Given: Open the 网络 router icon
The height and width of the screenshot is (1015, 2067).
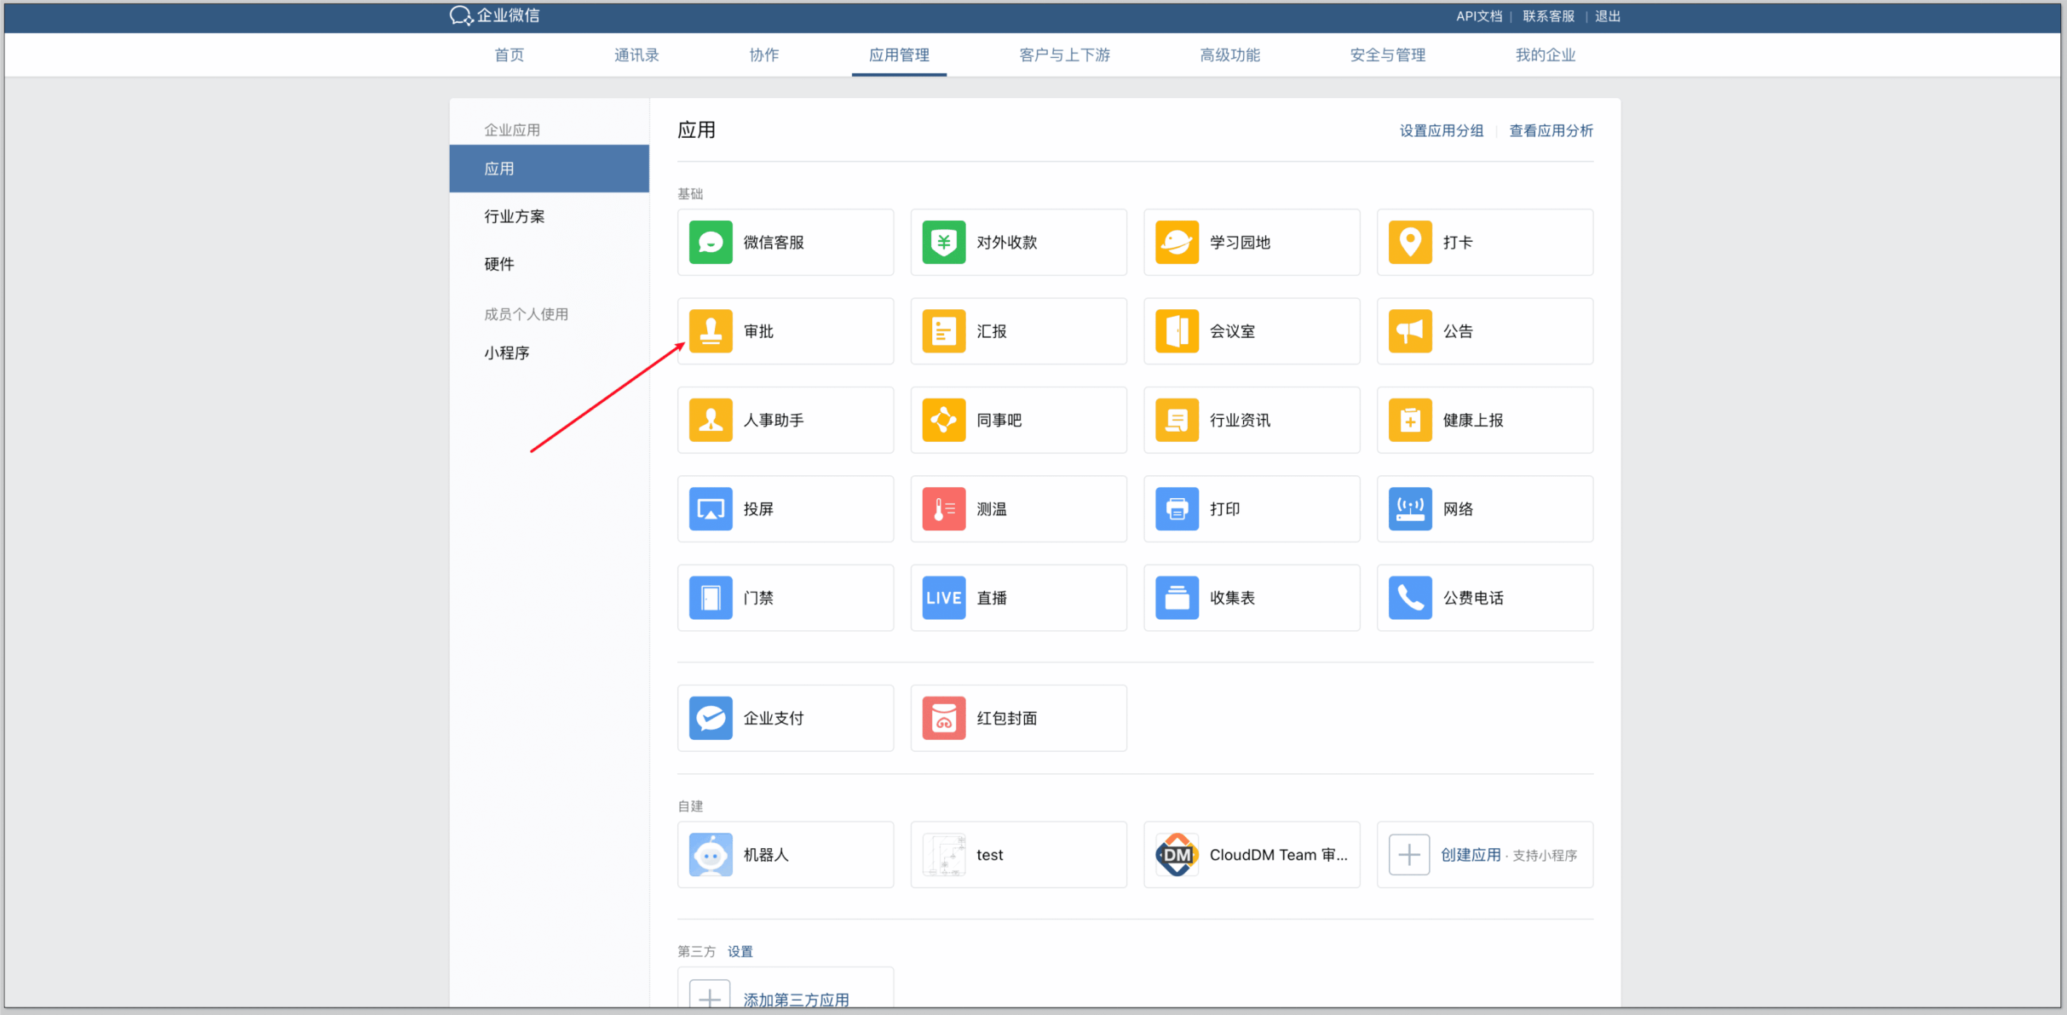Looking at the screenshot, I should (1410, 509).
